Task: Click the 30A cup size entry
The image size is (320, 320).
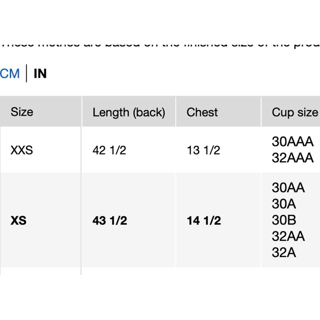Action: [x=284, y=204]
